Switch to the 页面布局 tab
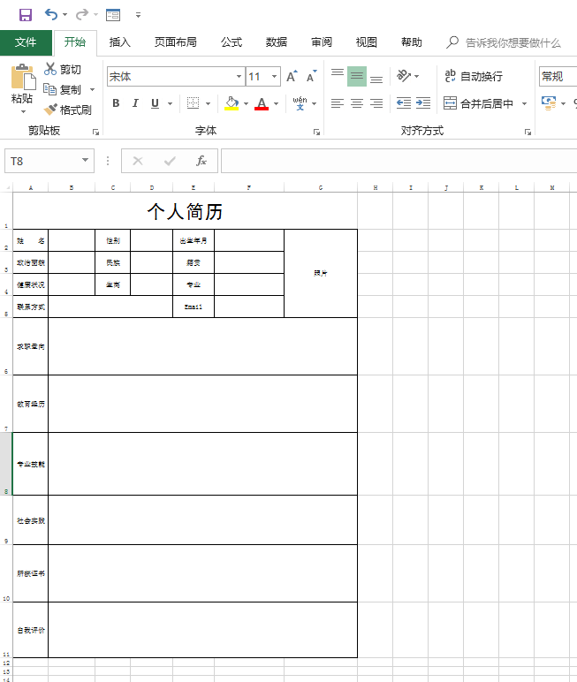 175,42
